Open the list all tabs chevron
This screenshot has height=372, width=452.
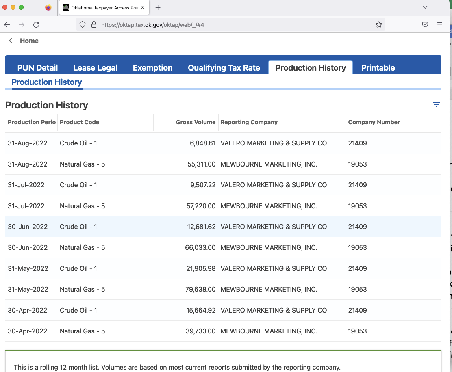[425, 7]
